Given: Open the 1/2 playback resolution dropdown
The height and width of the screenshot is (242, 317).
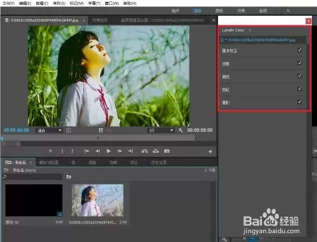Looking at the screenshot, I should 160,131.
